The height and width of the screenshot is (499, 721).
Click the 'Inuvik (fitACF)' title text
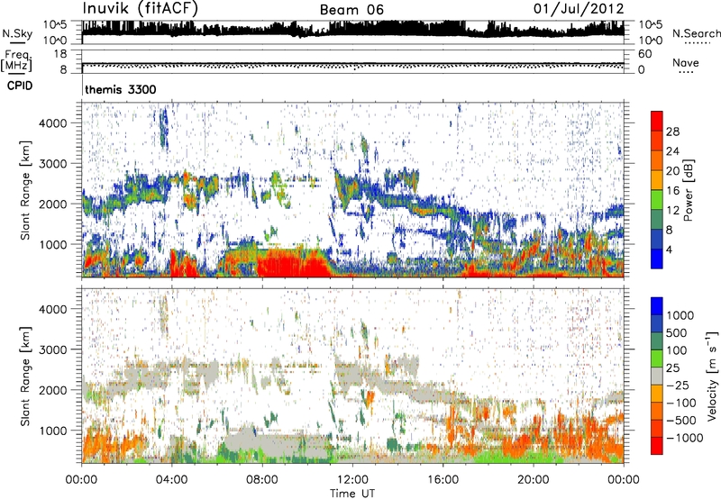click(141, 9)
